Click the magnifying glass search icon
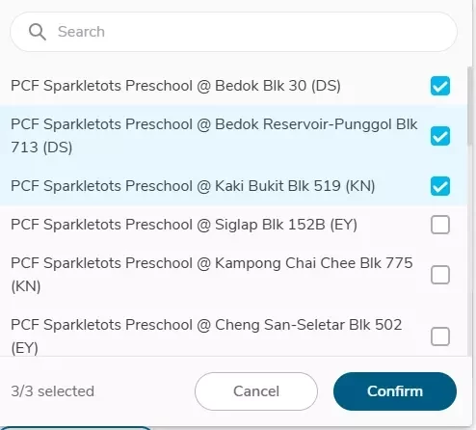Viewport: 476px width, 430px height. (38, 32)
